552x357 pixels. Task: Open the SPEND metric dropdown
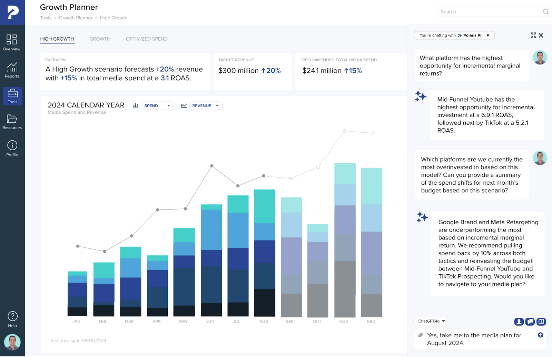(157, 105)
